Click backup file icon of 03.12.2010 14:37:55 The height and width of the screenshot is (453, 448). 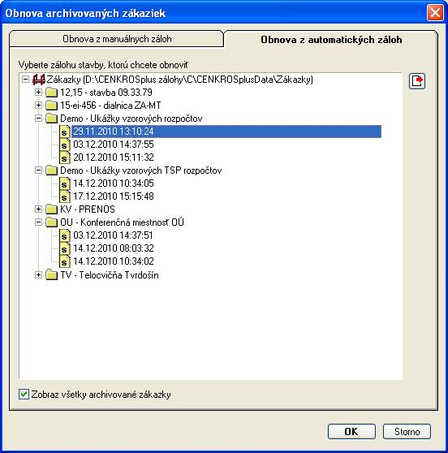tap(65, 145)
